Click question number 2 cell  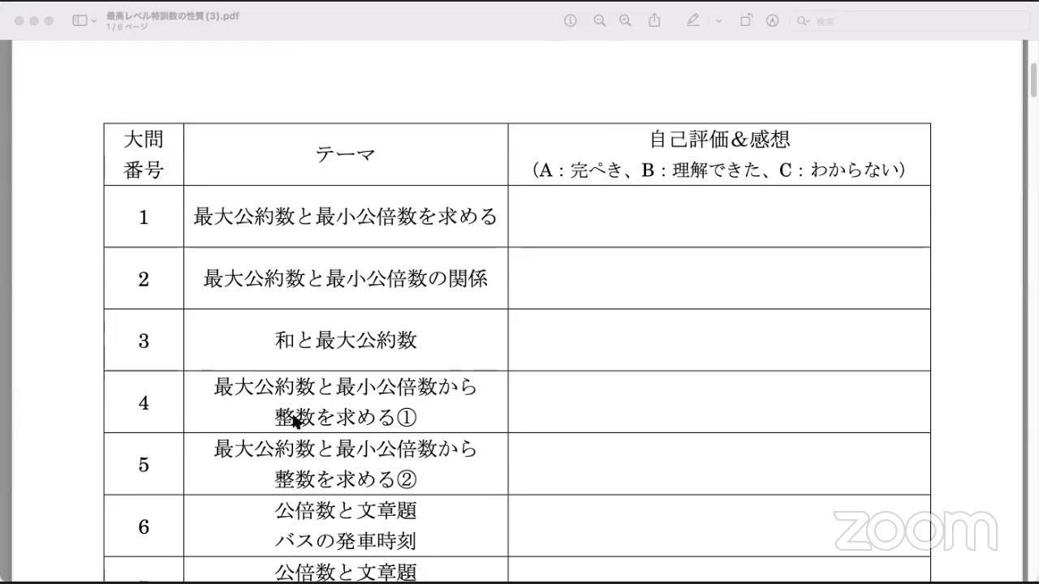point(144,278)
